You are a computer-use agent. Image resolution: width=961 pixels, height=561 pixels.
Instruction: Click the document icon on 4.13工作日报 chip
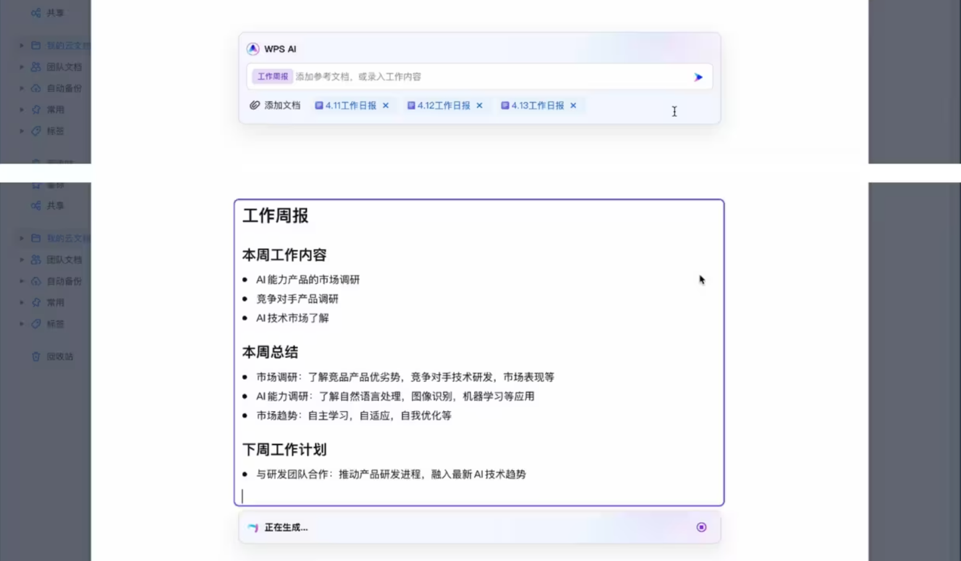point(505,106)
